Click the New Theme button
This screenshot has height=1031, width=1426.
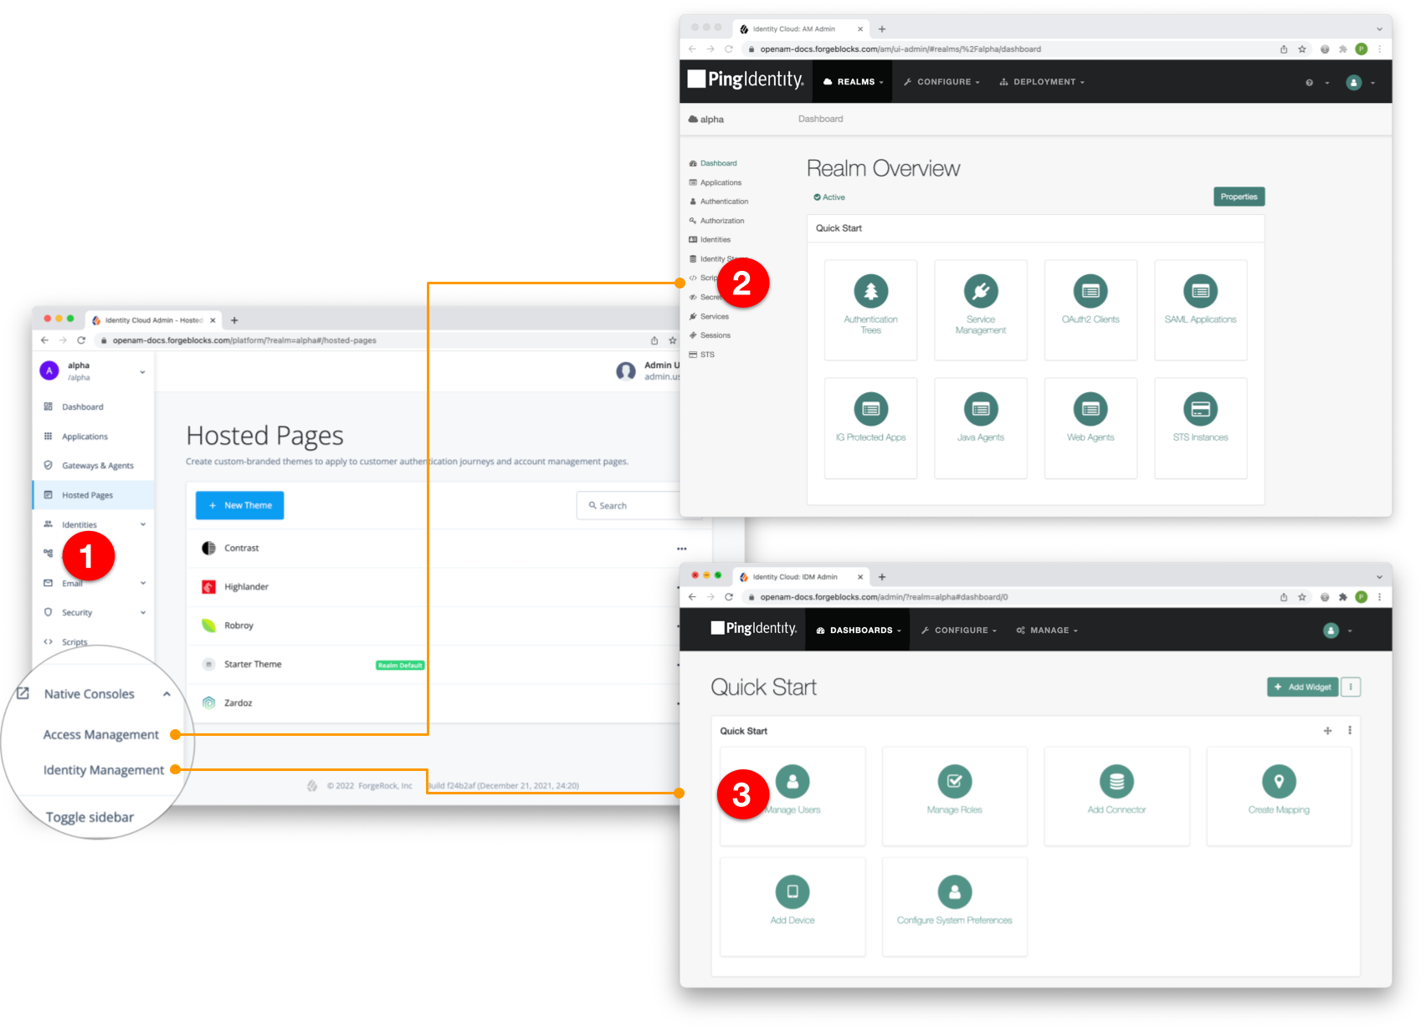point(239,505)
